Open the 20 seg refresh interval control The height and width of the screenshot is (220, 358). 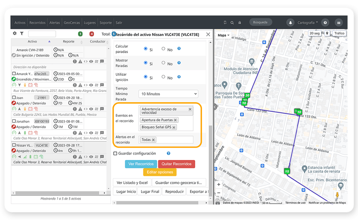314,33
